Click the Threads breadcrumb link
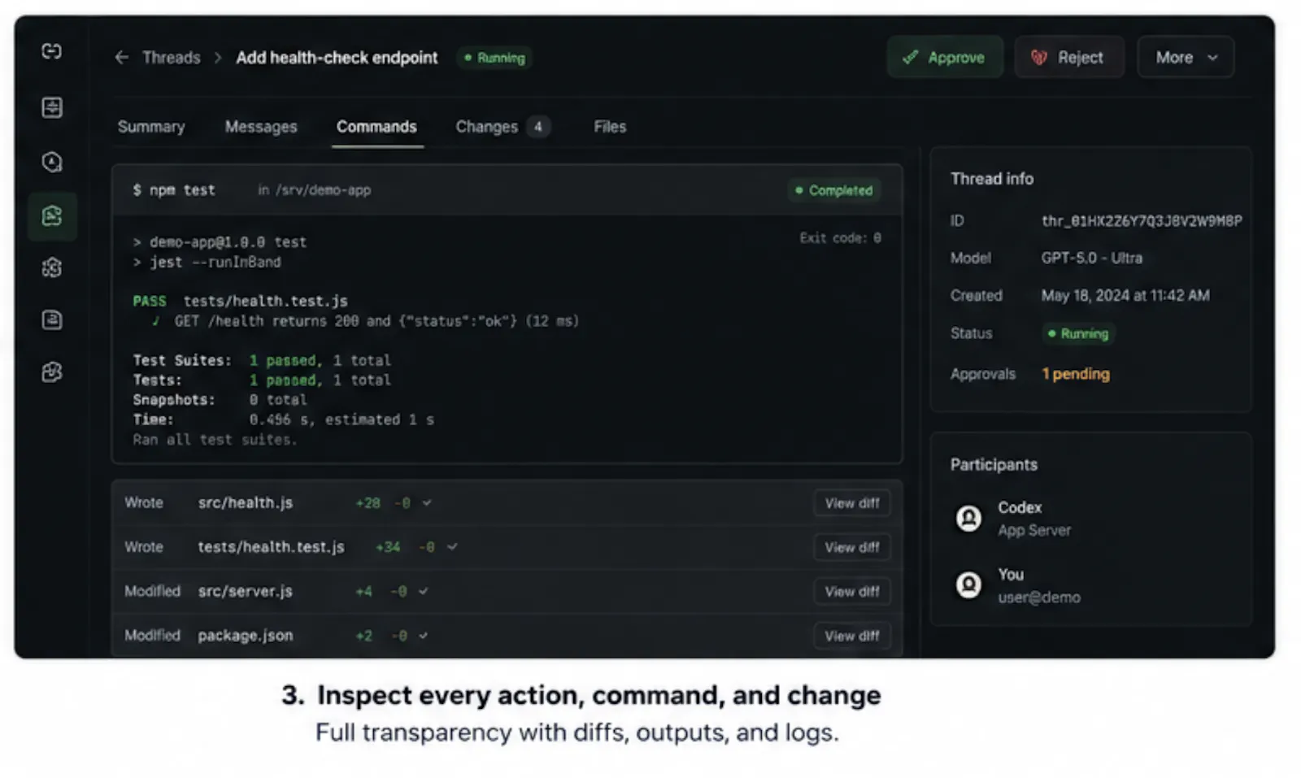This screenshot has width=1301, height=778. (171, 58)
